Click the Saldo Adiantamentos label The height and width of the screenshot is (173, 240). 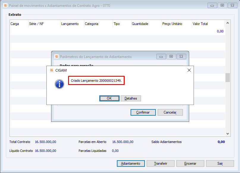167,142
